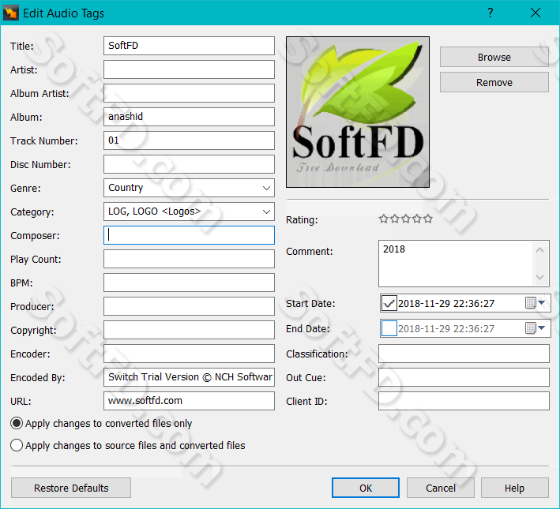The height and width of the screenshot is (509, 560).
Task: Click the Help button
Action: pyautogui.click(x=515, y=488)
